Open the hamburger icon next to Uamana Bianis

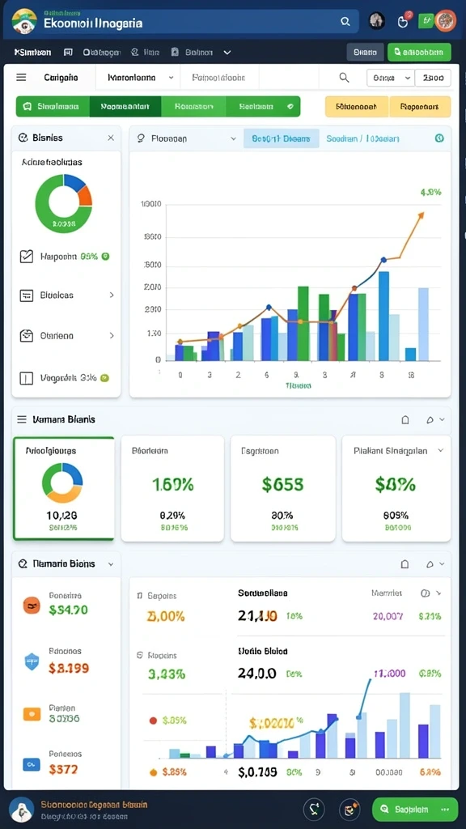point(22,419)
